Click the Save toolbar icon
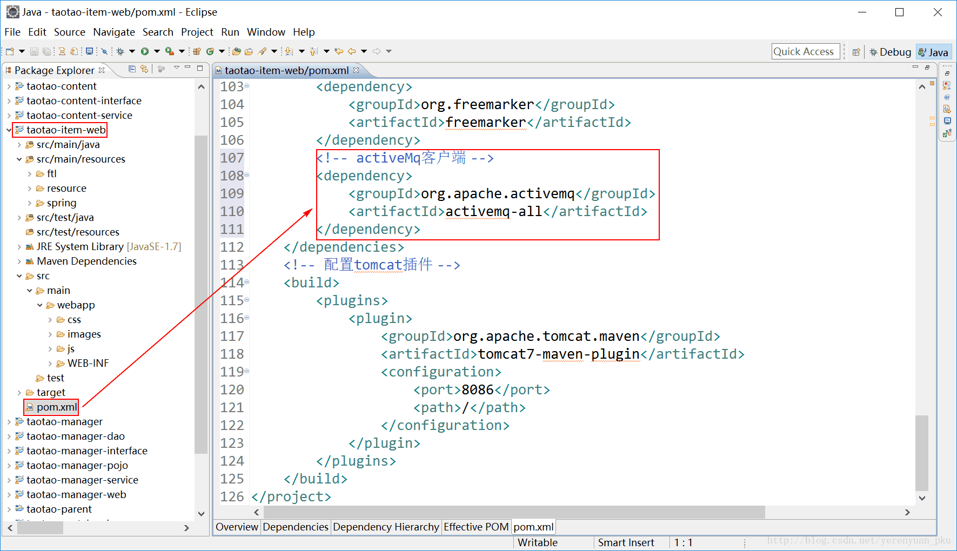 [x=34, y=51]
